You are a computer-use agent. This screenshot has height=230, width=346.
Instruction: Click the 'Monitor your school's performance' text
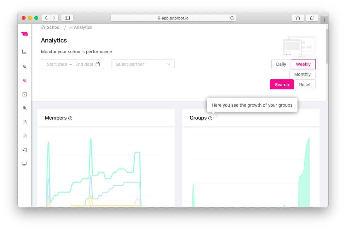click(76, 52)
